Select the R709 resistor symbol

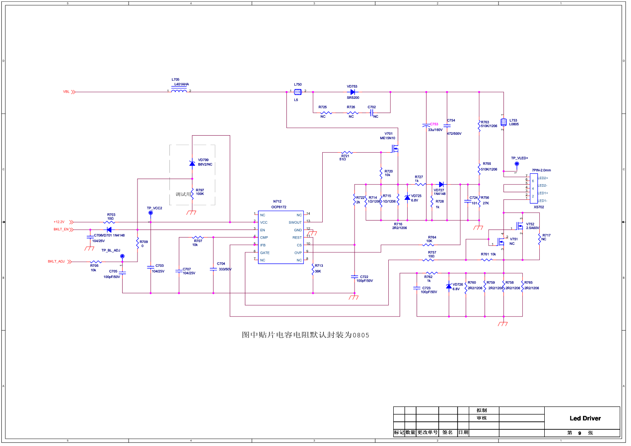coord(138,243)
